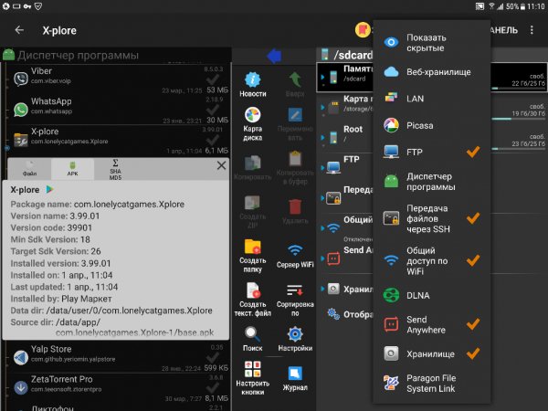Viewport: 548px width, 411px height.
Task: Click the Переименовать rename button
Action: click(295, 123)
